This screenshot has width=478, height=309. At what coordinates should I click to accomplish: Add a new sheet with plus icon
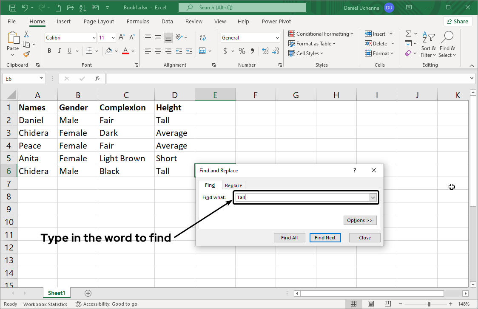click(88, 293)
